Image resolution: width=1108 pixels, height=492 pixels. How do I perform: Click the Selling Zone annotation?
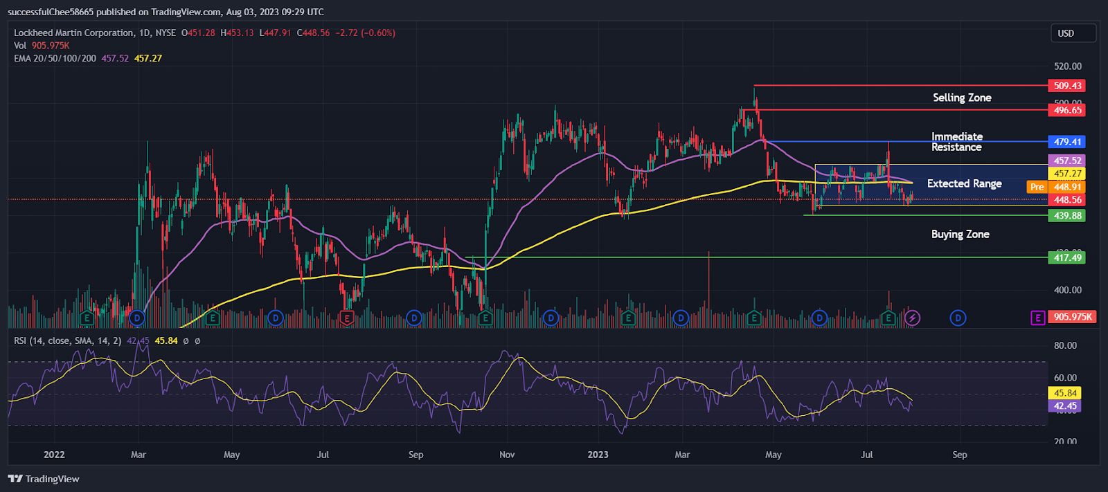tap(962, 98)
